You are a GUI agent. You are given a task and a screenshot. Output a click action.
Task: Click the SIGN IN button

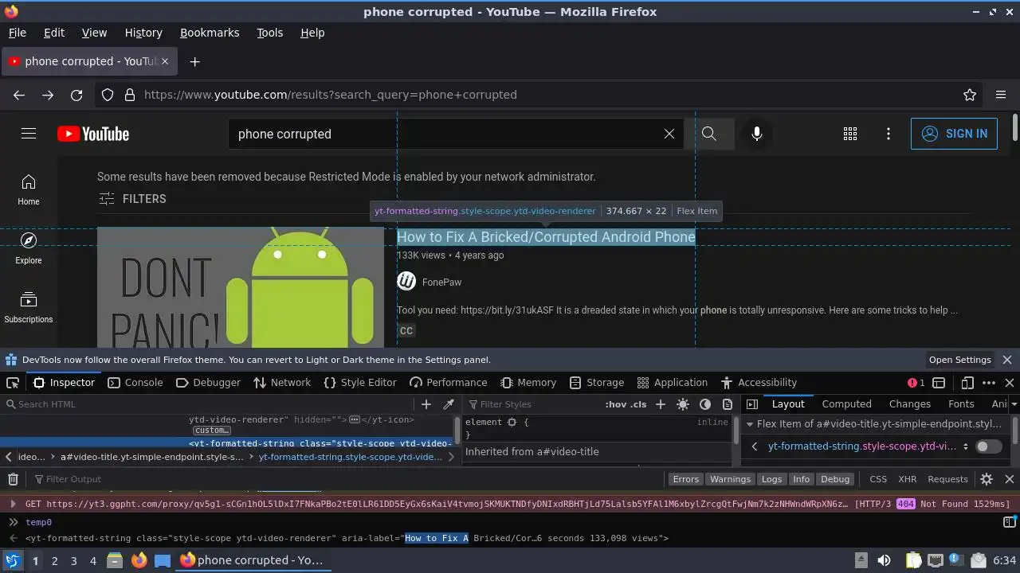point(954,134)
